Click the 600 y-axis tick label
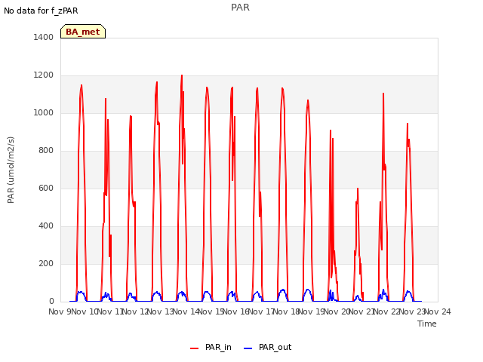 (x=46, y=188)
